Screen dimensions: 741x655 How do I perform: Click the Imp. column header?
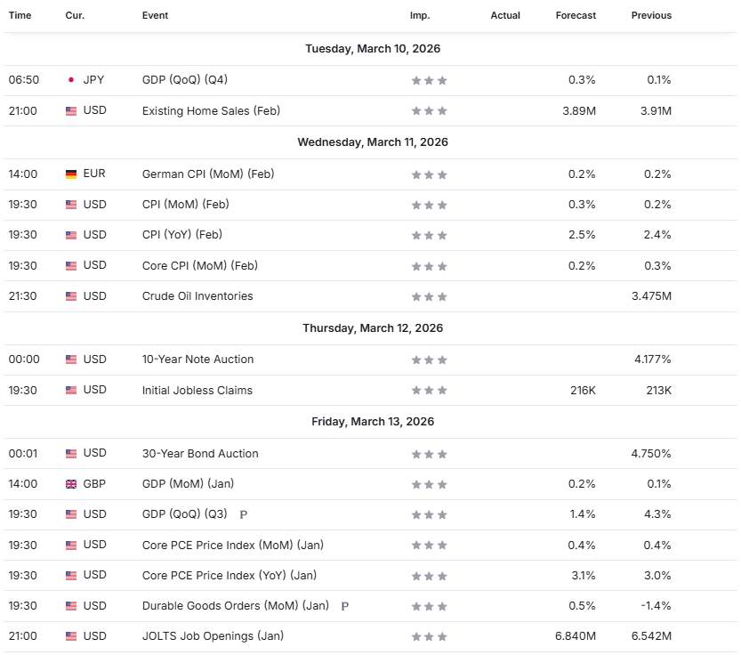click(420, 15)
